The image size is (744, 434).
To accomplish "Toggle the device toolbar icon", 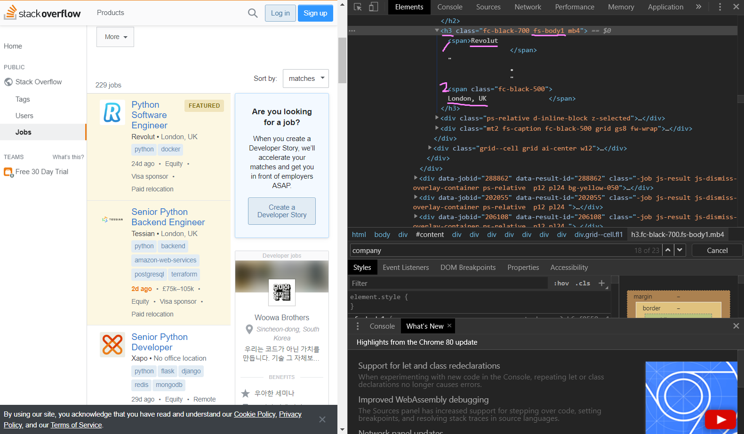I will tap(373, 7).
